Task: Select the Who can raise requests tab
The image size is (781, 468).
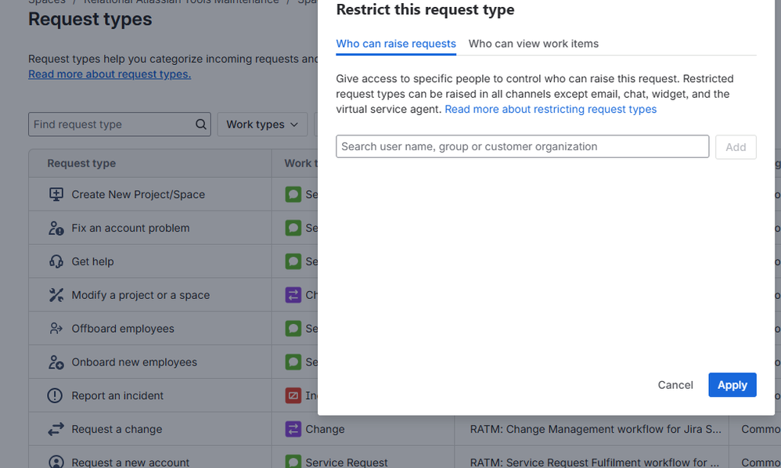Action: [x=396, y=43]
